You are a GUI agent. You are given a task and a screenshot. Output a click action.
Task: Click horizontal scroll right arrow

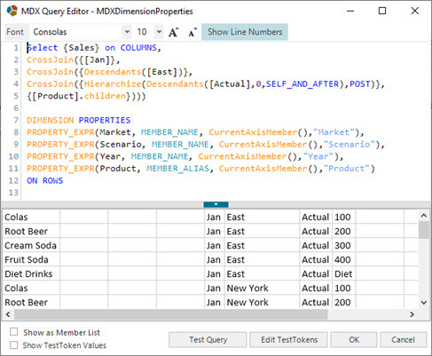click(x=412, y=314)
